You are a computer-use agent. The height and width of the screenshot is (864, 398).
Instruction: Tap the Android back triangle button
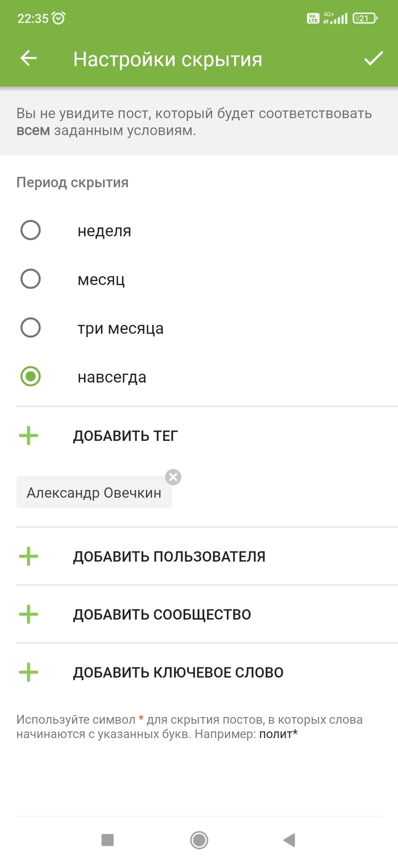click(289, 840)
